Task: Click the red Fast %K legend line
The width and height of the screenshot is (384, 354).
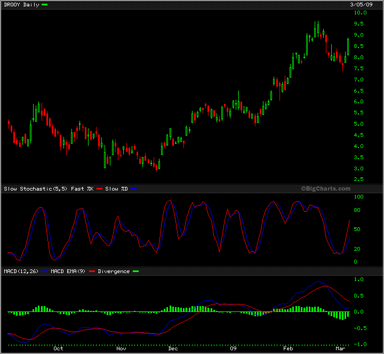Action: [99, 189]
